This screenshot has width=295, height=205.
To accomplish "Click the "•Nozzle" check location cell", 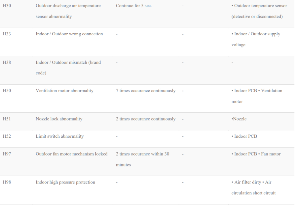I will pyautogui.click(x=239, y=119).
